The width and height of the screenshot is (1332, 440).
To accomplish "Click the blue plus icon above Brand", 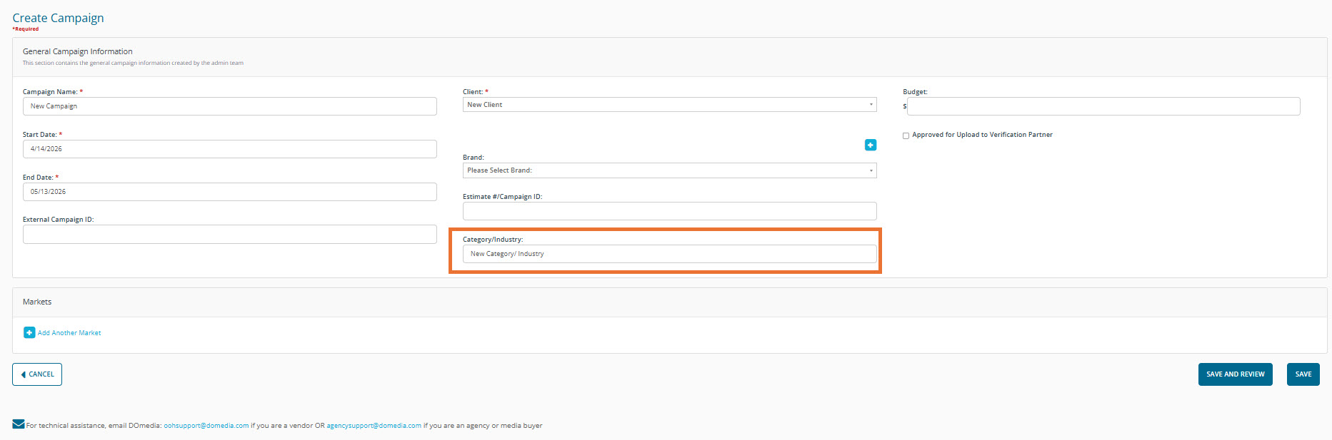I will pos(870,145).
